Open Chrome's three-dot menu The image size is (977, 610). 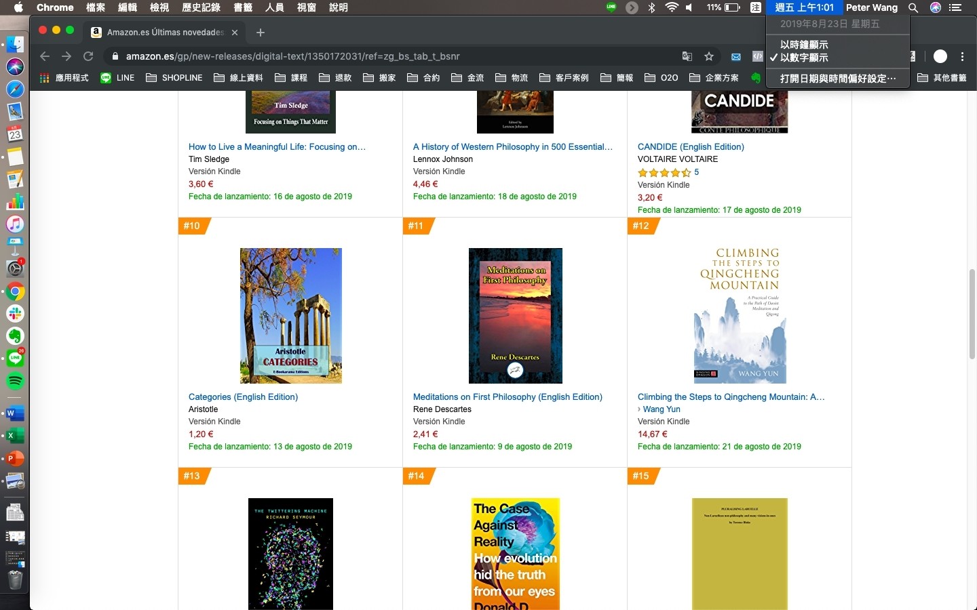click(x=962, y=56)
